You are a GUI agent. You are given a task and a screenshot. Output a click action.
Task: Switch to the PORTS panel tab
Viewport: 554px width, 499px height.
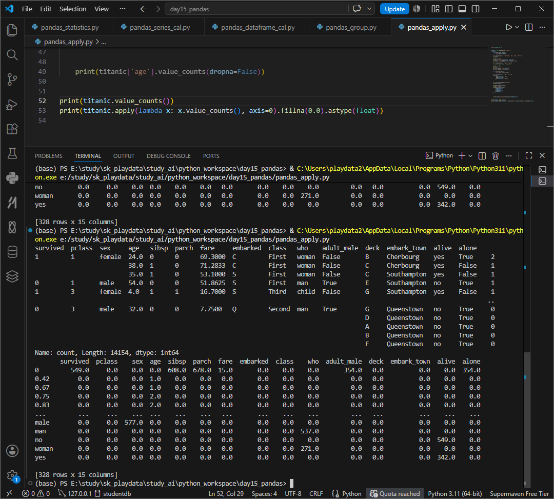point(211,156)
